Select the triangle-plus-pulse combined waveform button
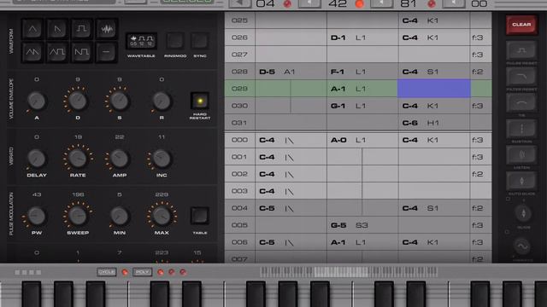 (57, 53)
